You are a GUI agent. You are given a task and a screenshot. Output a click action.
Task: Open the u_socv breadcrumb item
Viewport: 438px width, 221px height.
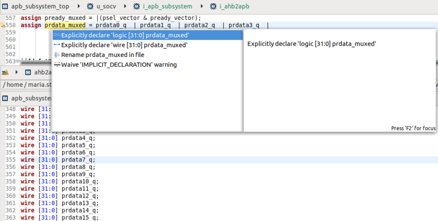pos(106,6)
